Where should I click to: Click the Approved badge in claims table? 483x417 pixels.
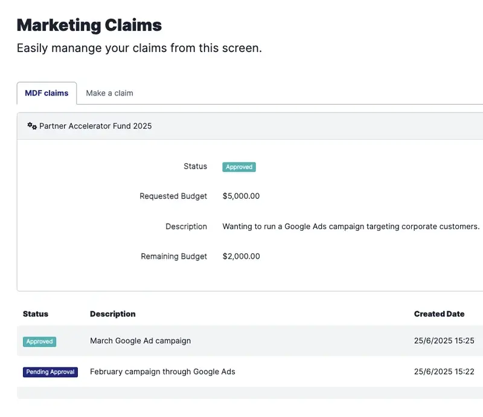click(39, 341)
